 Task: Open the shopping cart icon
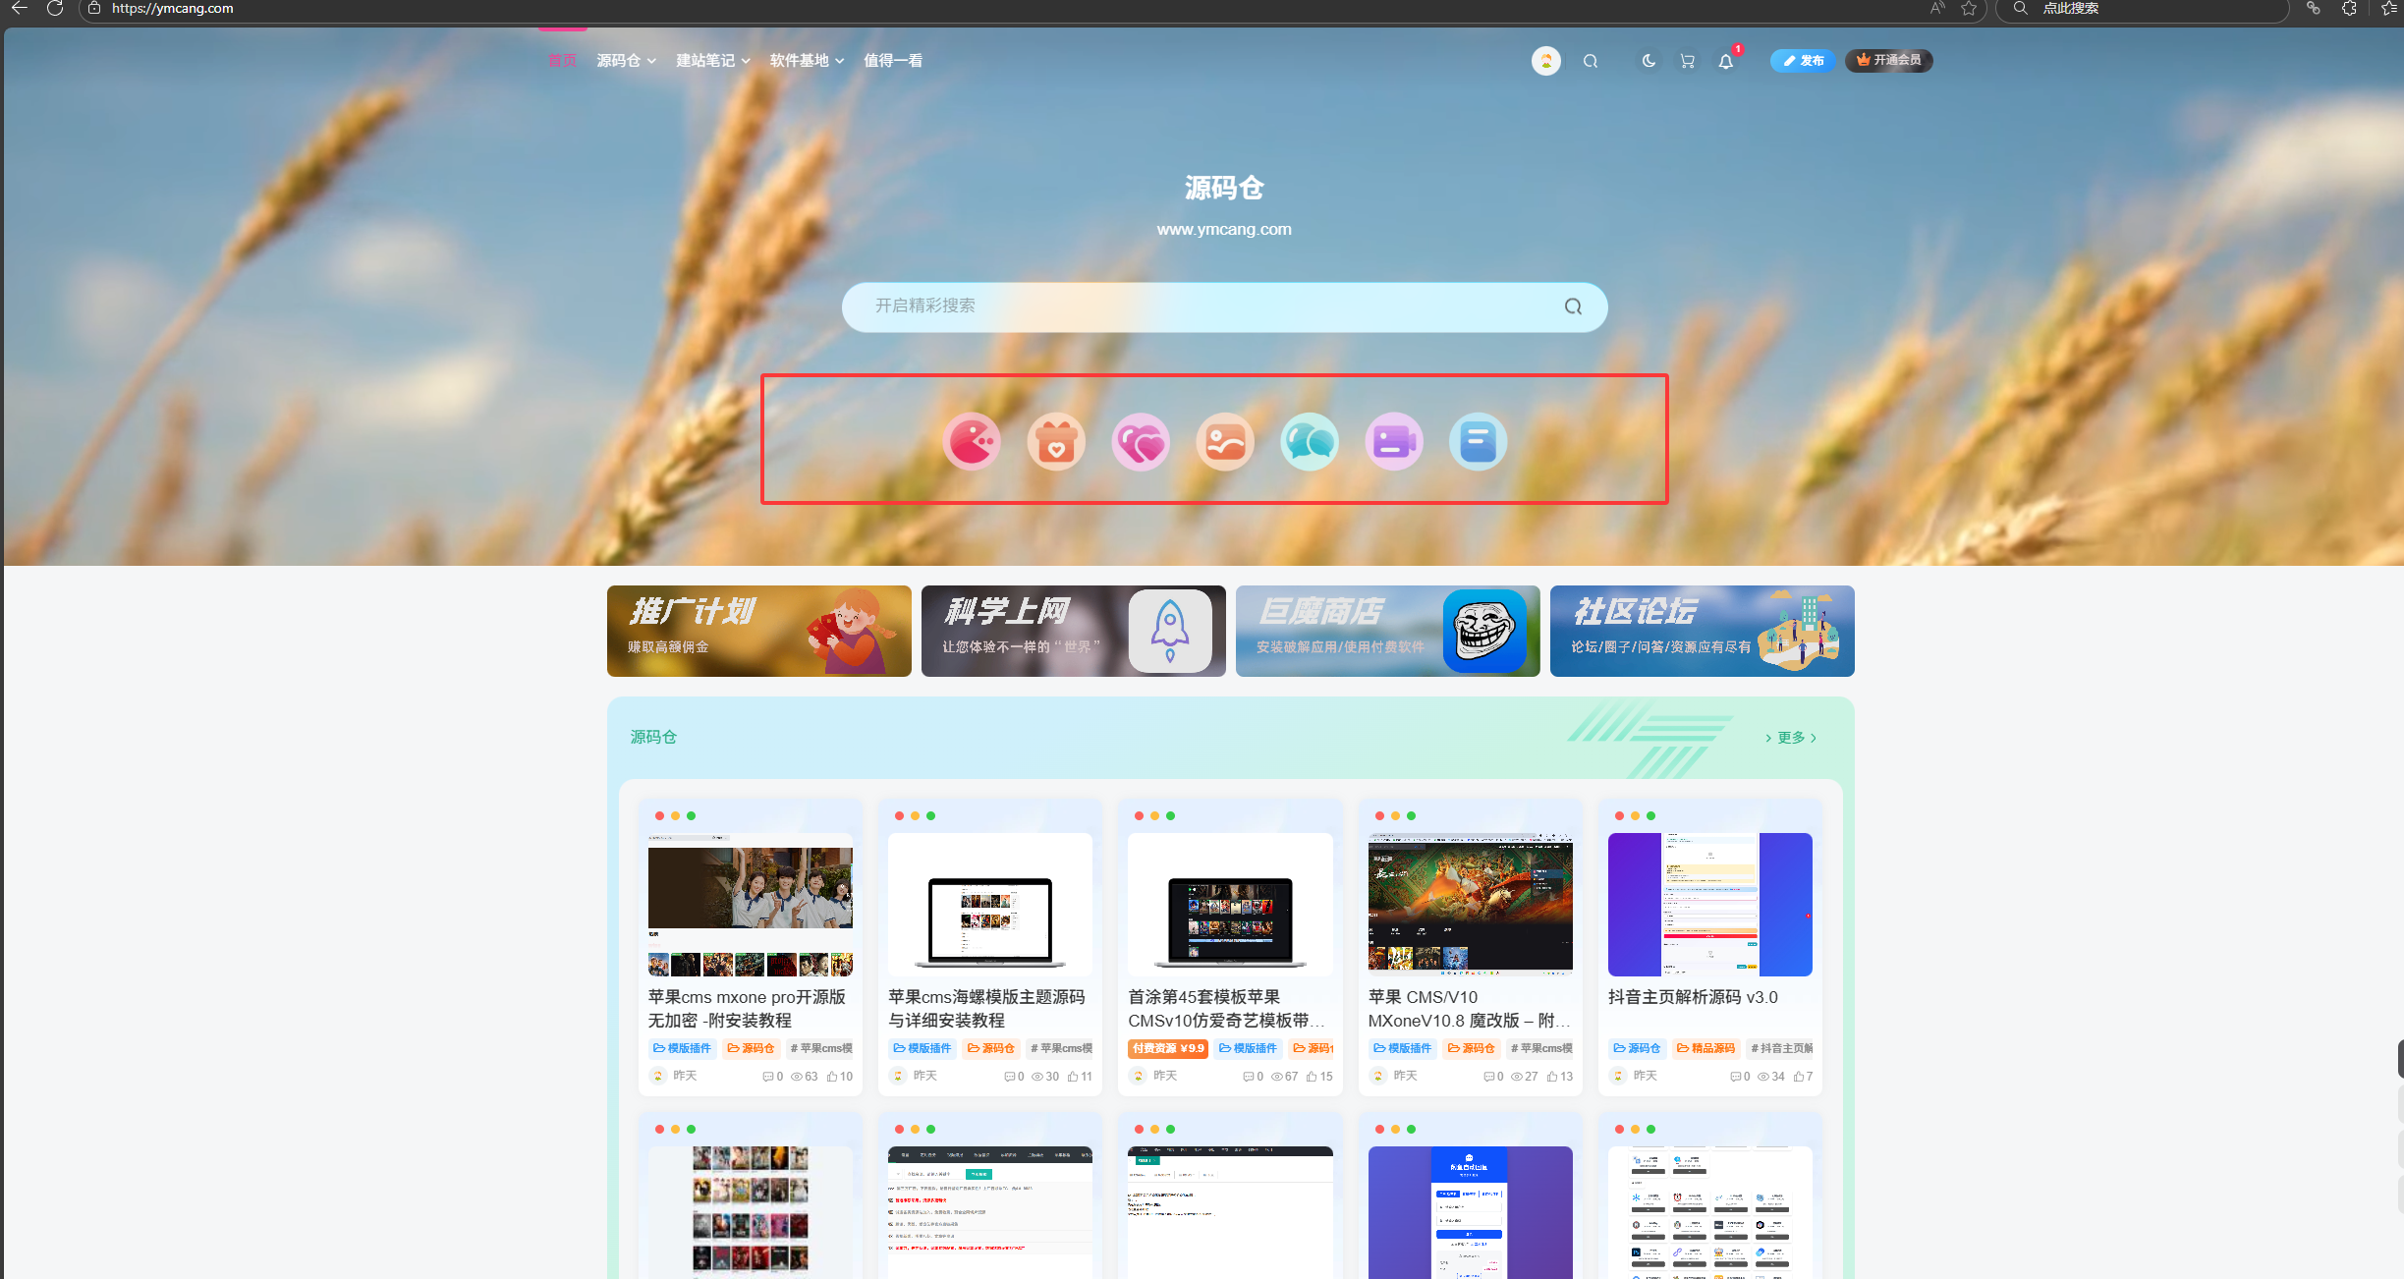(x=1687, y=61)
